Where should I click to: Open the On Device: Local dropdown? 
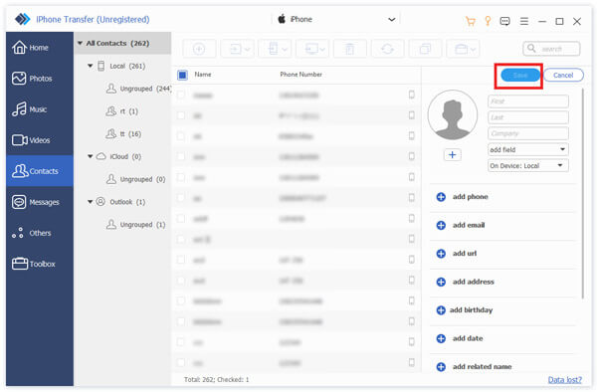coord(527,165)
